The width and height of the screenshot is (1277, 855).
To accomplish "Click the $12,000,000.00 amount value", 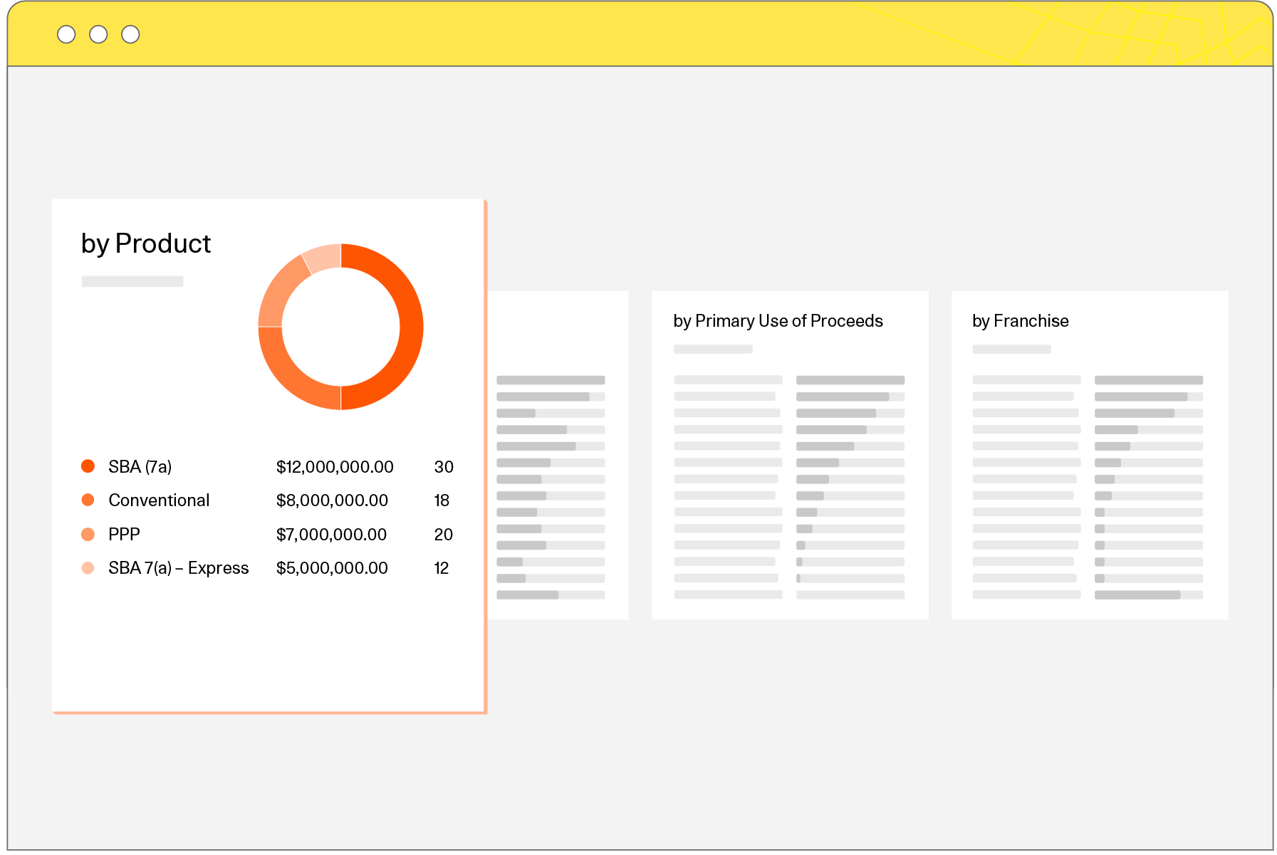I will (x=335, y=467).
